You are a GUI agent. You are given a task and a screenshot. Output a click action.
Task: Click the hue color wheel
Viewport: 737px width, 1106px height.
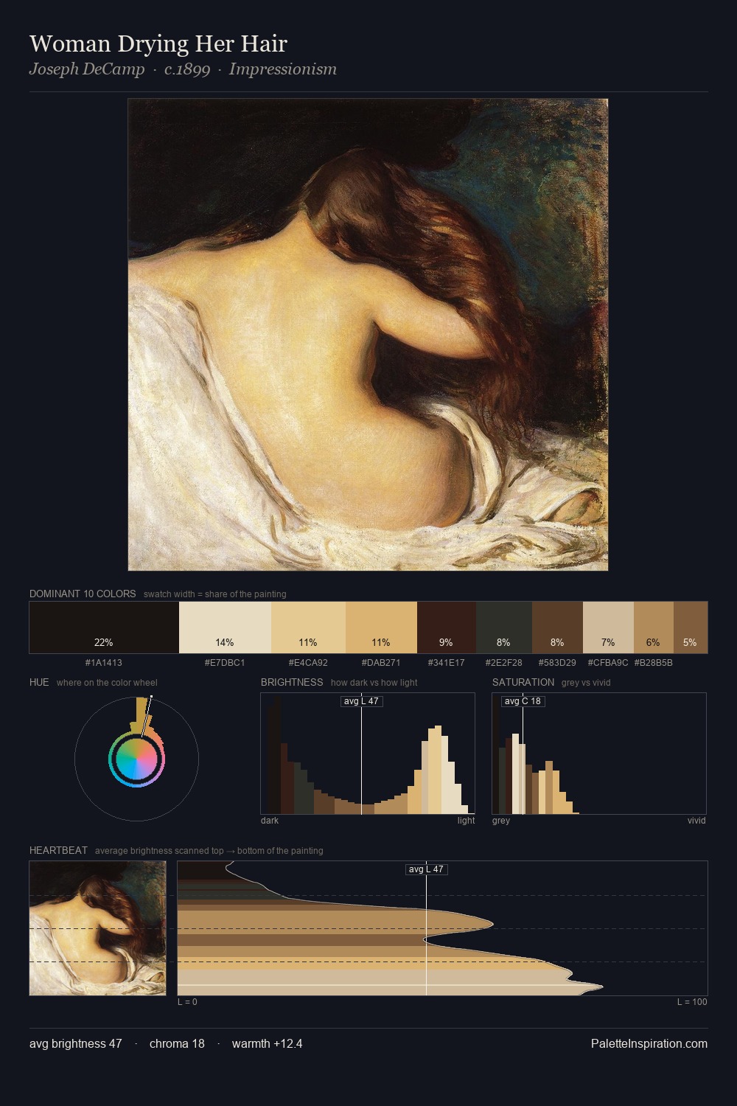pyautogui.click(x=136, y=759)
